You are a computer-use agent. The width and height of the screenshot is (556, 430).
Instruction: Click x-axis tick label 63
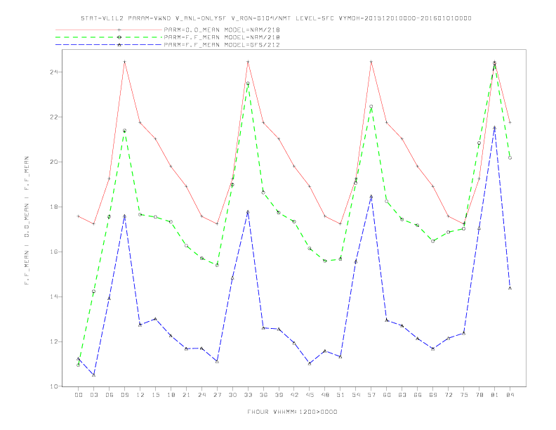click(x=402, y=395)
